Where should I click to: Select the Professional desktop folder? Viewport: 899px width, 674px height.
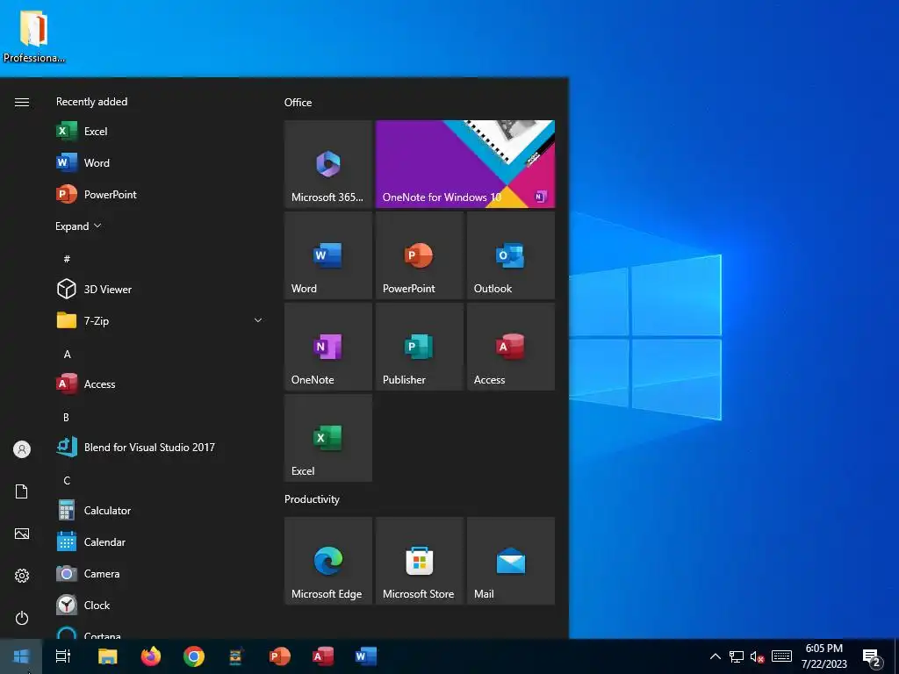coord(34,37)
